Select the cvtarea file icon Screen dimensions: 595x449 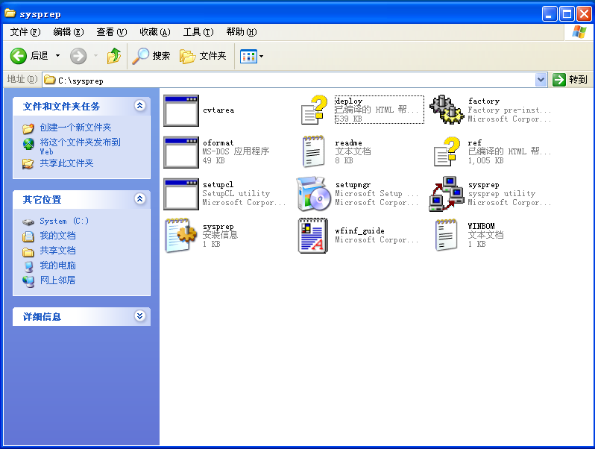click(181, 110)
